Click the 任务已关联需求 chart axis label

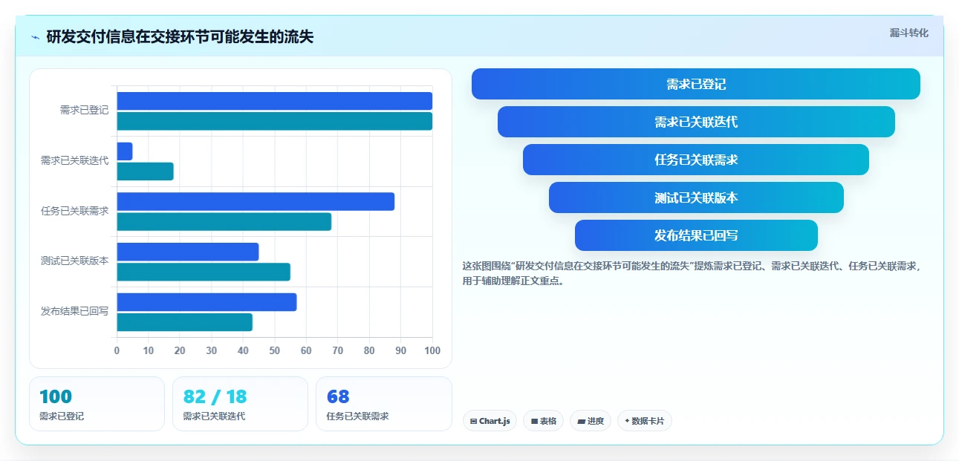[74, 211]
